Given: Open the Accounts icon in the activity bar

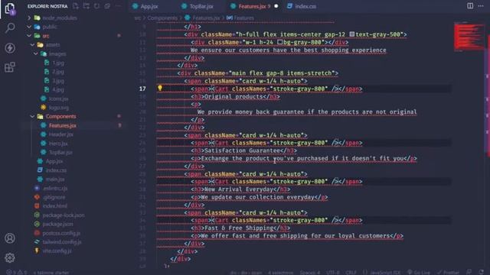Looking at the screenshot, I should coord(10,238).
